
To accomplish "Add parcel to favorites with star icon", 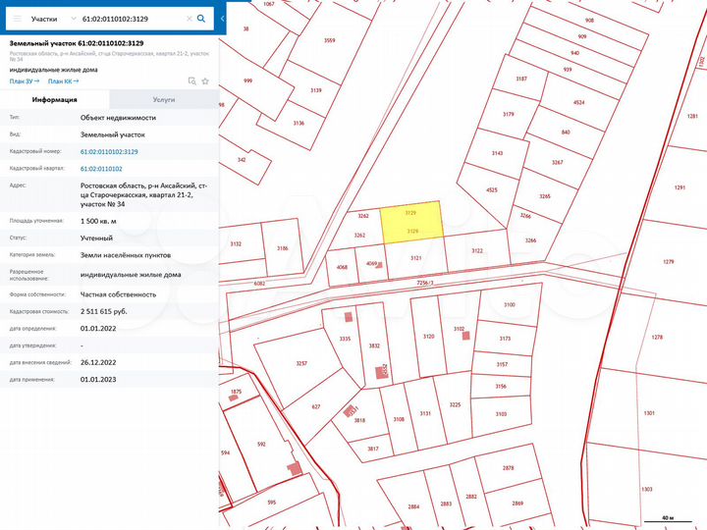I will tap(205, 81).
